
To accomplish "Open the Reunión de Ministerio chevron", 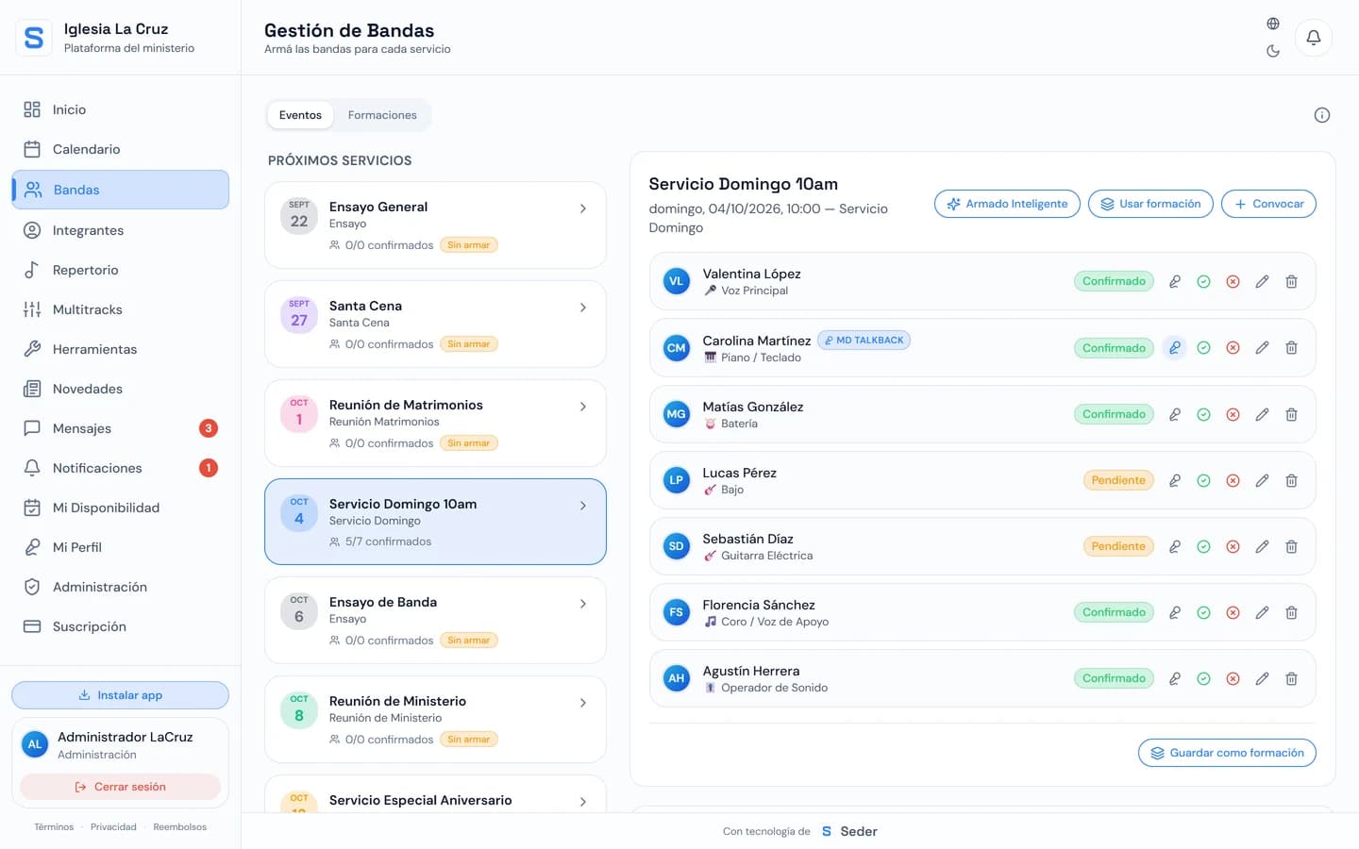I will 583,703.
